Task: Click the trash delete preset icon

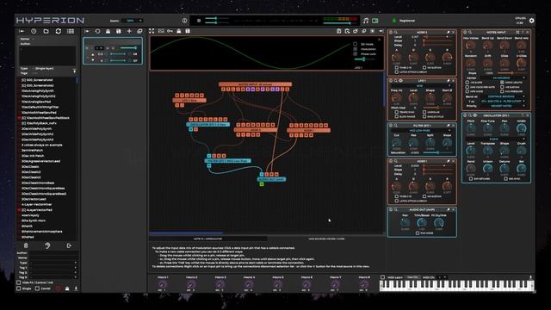Action: (x=26, y=245)
